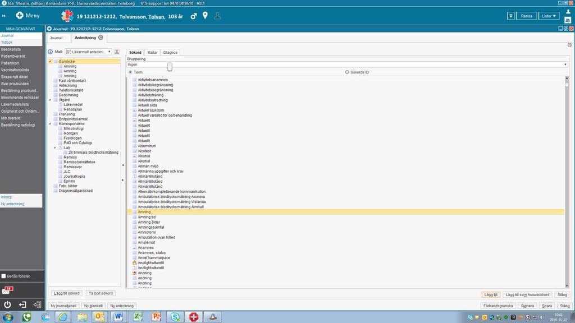Collapse the Samtycke tree node
The height and width of the screenshot is (323, 575).
click(50, 62)
